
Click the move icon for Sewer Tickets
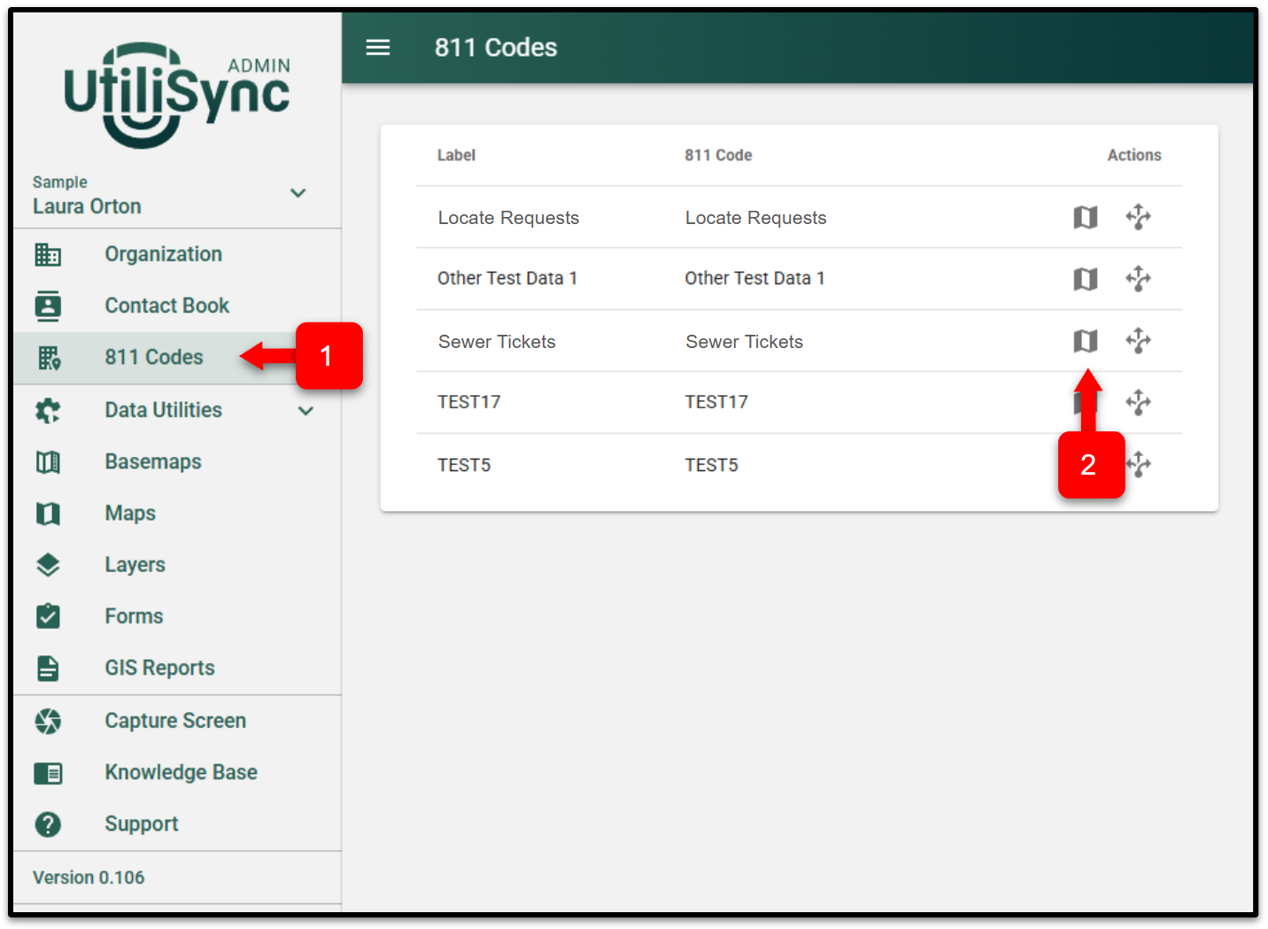1139,341
